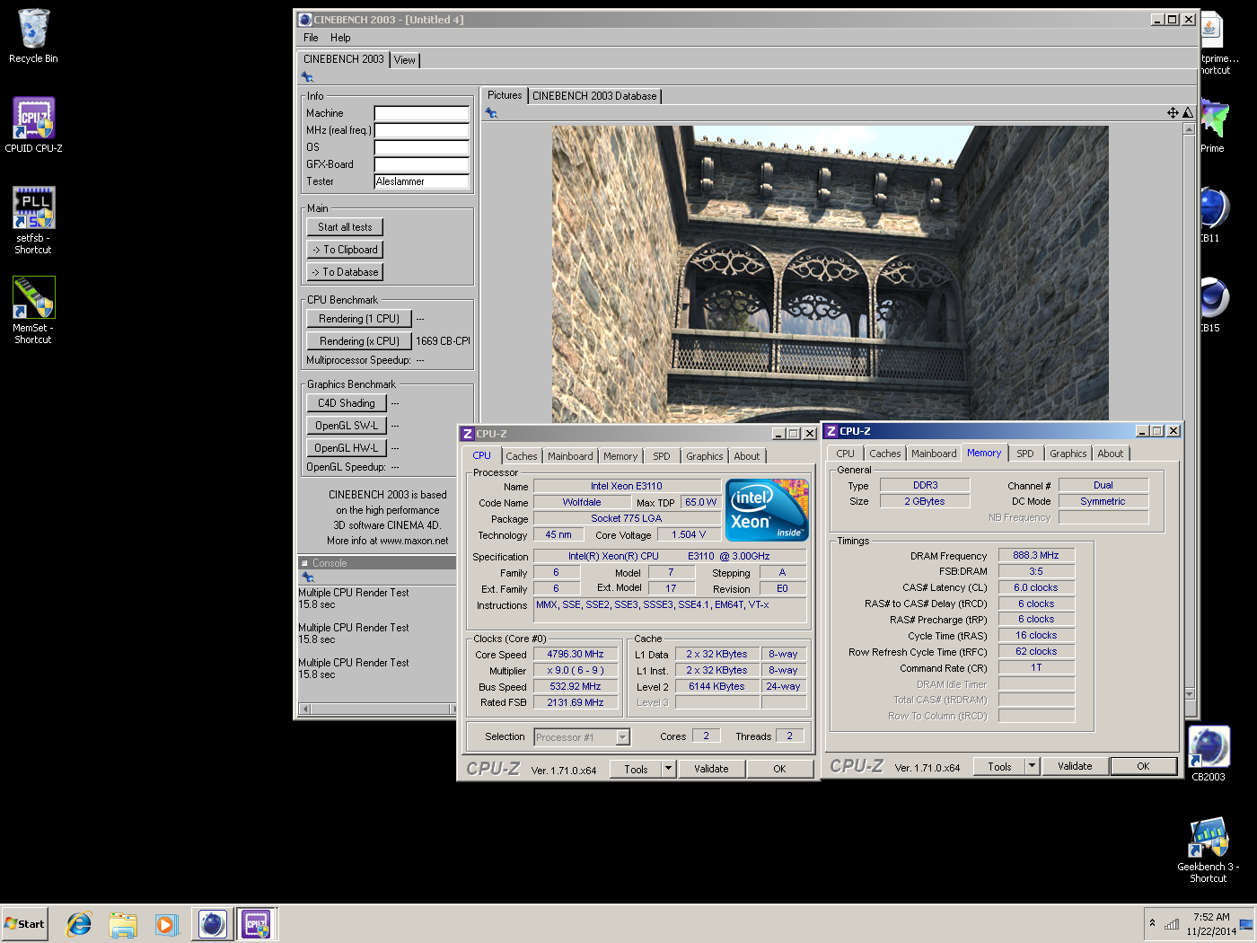Open the media player taskbar icon

[x=166, y=923]
